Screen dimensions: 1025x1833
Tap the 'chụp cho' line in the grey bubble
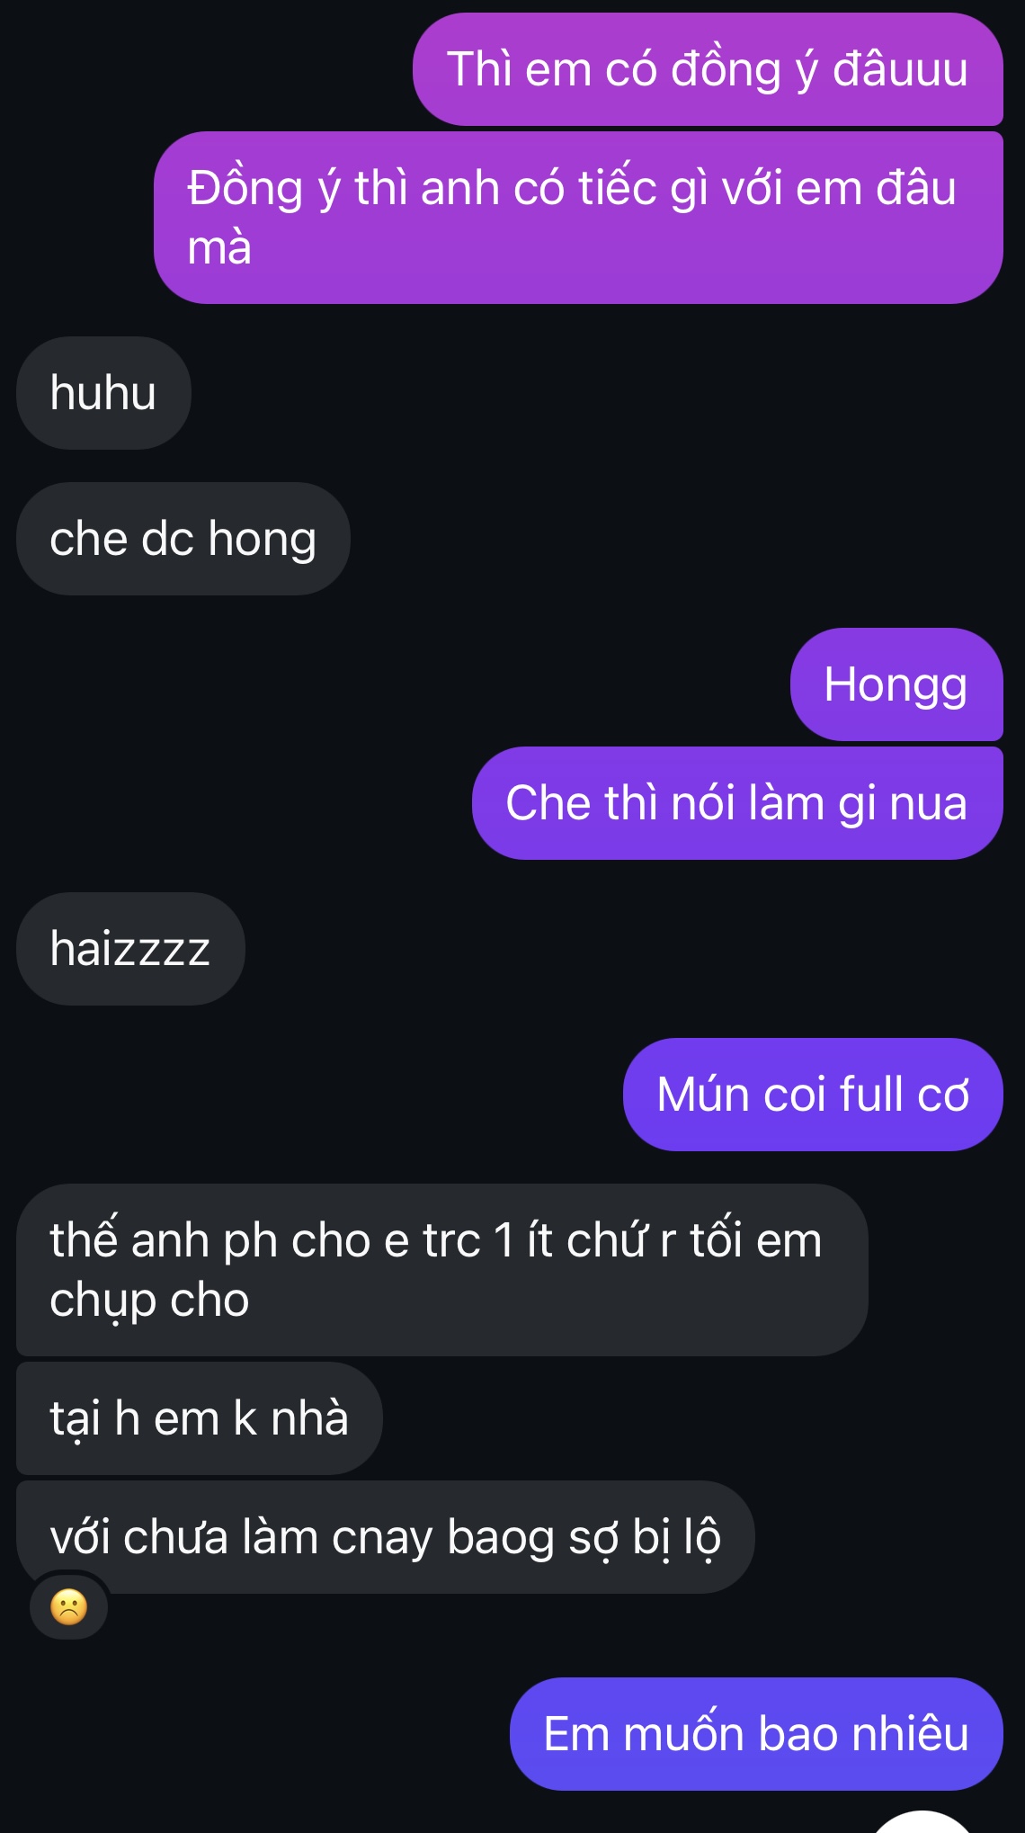149,1301
